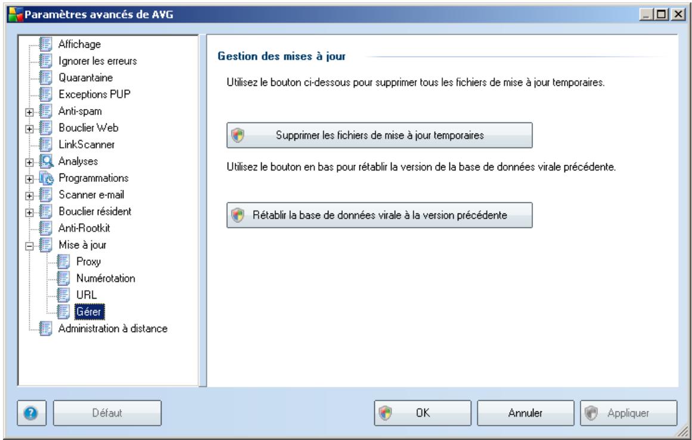Click the splitter between tree and panel
The height and width of the screenshot is (440, 692).
tap(203, 211)
